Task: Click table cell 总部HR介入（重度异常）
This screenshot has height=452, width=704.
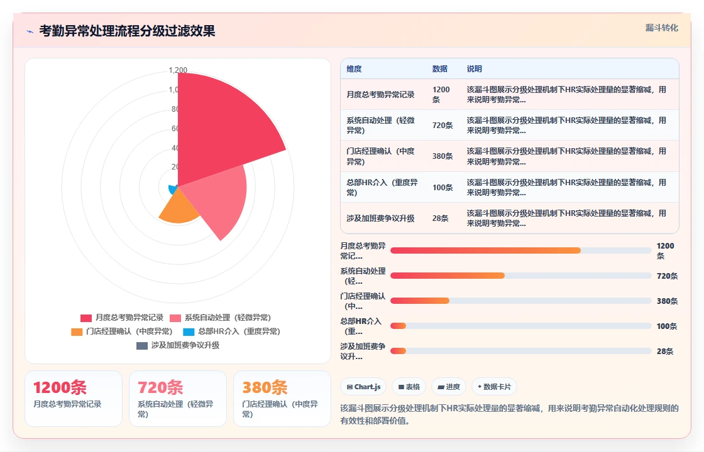Action: 382,188
